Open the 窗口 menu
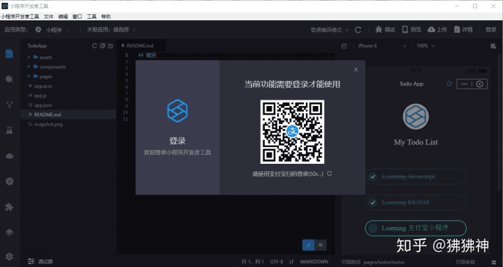Image resolution: width=503 pixels, height=267 pixels. point(78,16)
